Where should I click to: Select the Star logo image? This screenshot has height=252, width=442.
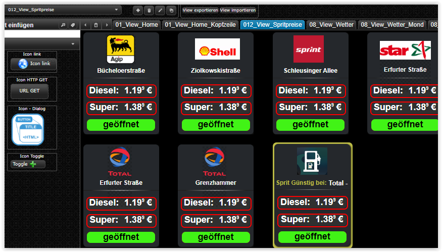(x=405, y=50)
